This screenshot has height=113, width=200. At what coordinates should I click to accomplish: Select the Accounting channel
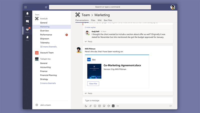point(45,67)
